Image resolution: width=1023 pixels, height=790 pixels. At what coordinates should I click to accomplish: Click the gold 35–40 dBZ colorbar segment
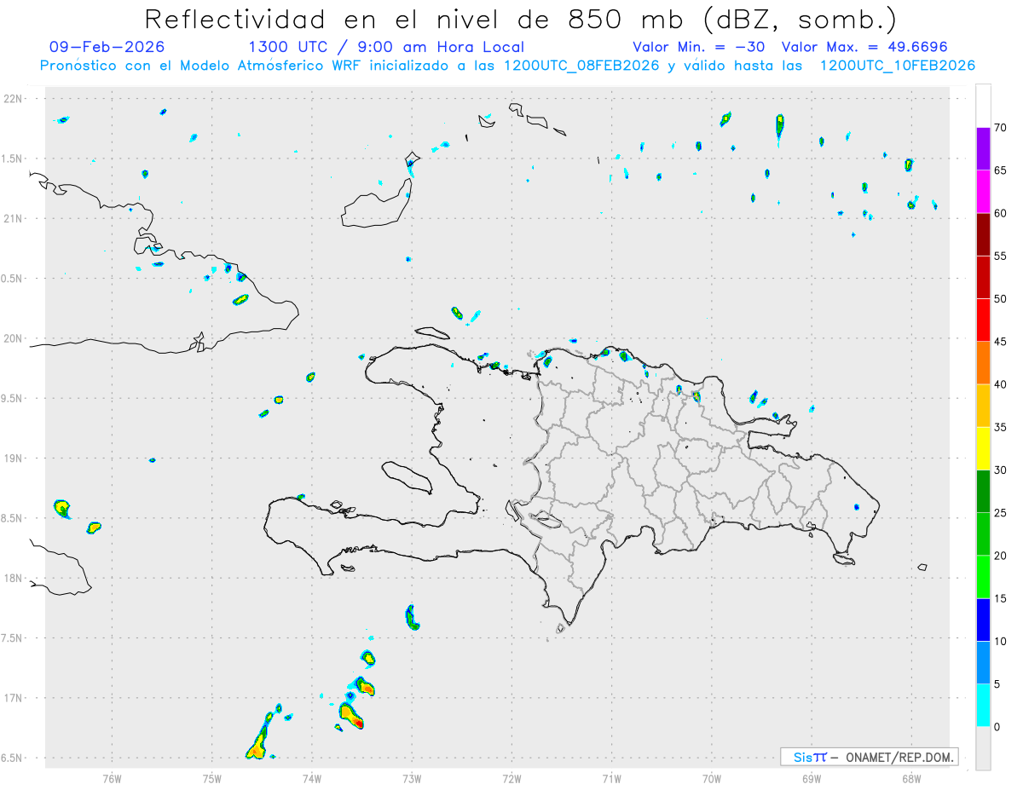(x=983, y=406)
